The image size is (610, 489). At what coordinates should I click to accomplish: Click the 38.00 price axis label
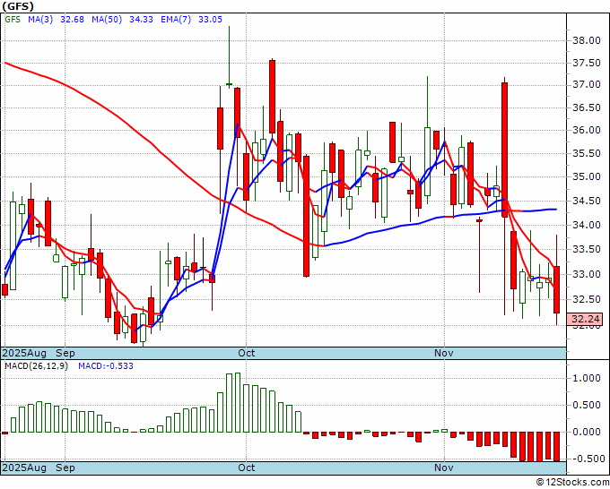coord(588,41)
